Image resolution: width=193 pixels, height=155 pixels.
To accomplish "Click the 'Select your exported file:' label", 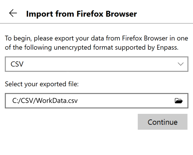I will (42, 84).
